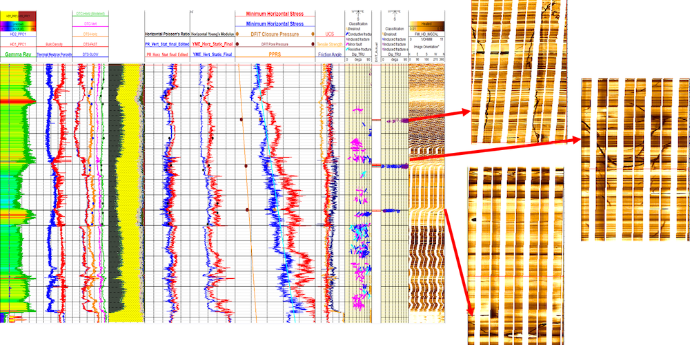The width and height of the screenshot is (690, 345).
Task: Click the Minor fault legend marker
Action: (x=347, y=44)
